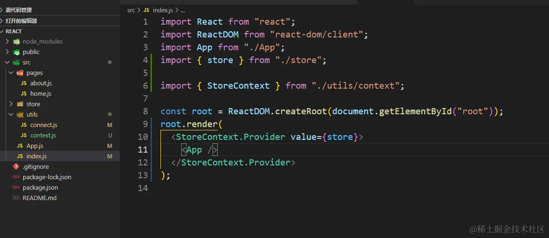Screen dimensions: 549x238
Task: Open the .gitignore file
Action: click(x=35, y=166)
